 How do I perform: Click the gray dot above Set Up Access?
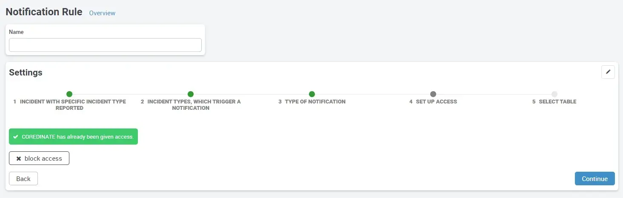(x=433, y=94)
